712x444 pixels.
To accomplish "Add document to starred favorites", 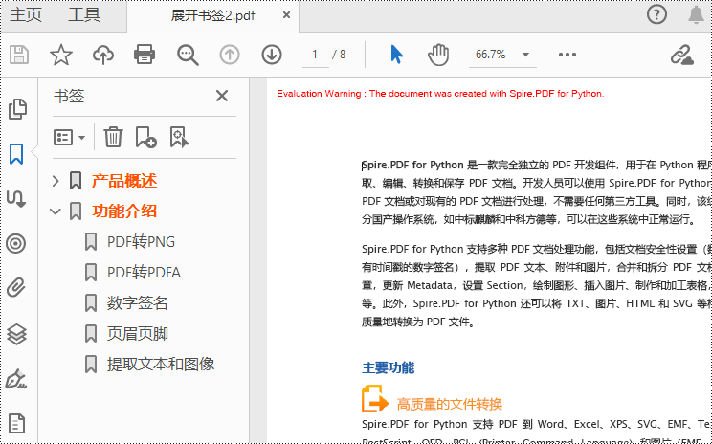I will pos(61,55).
